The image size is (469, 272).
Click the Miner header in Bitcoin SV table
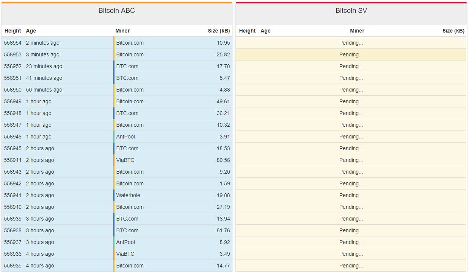[x=357, y=31]
